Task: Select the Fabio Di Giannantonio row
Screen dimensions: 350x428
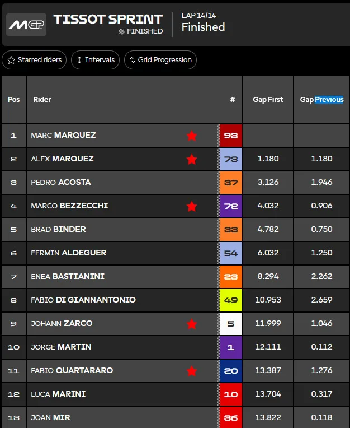Action: tap(176, 300)
